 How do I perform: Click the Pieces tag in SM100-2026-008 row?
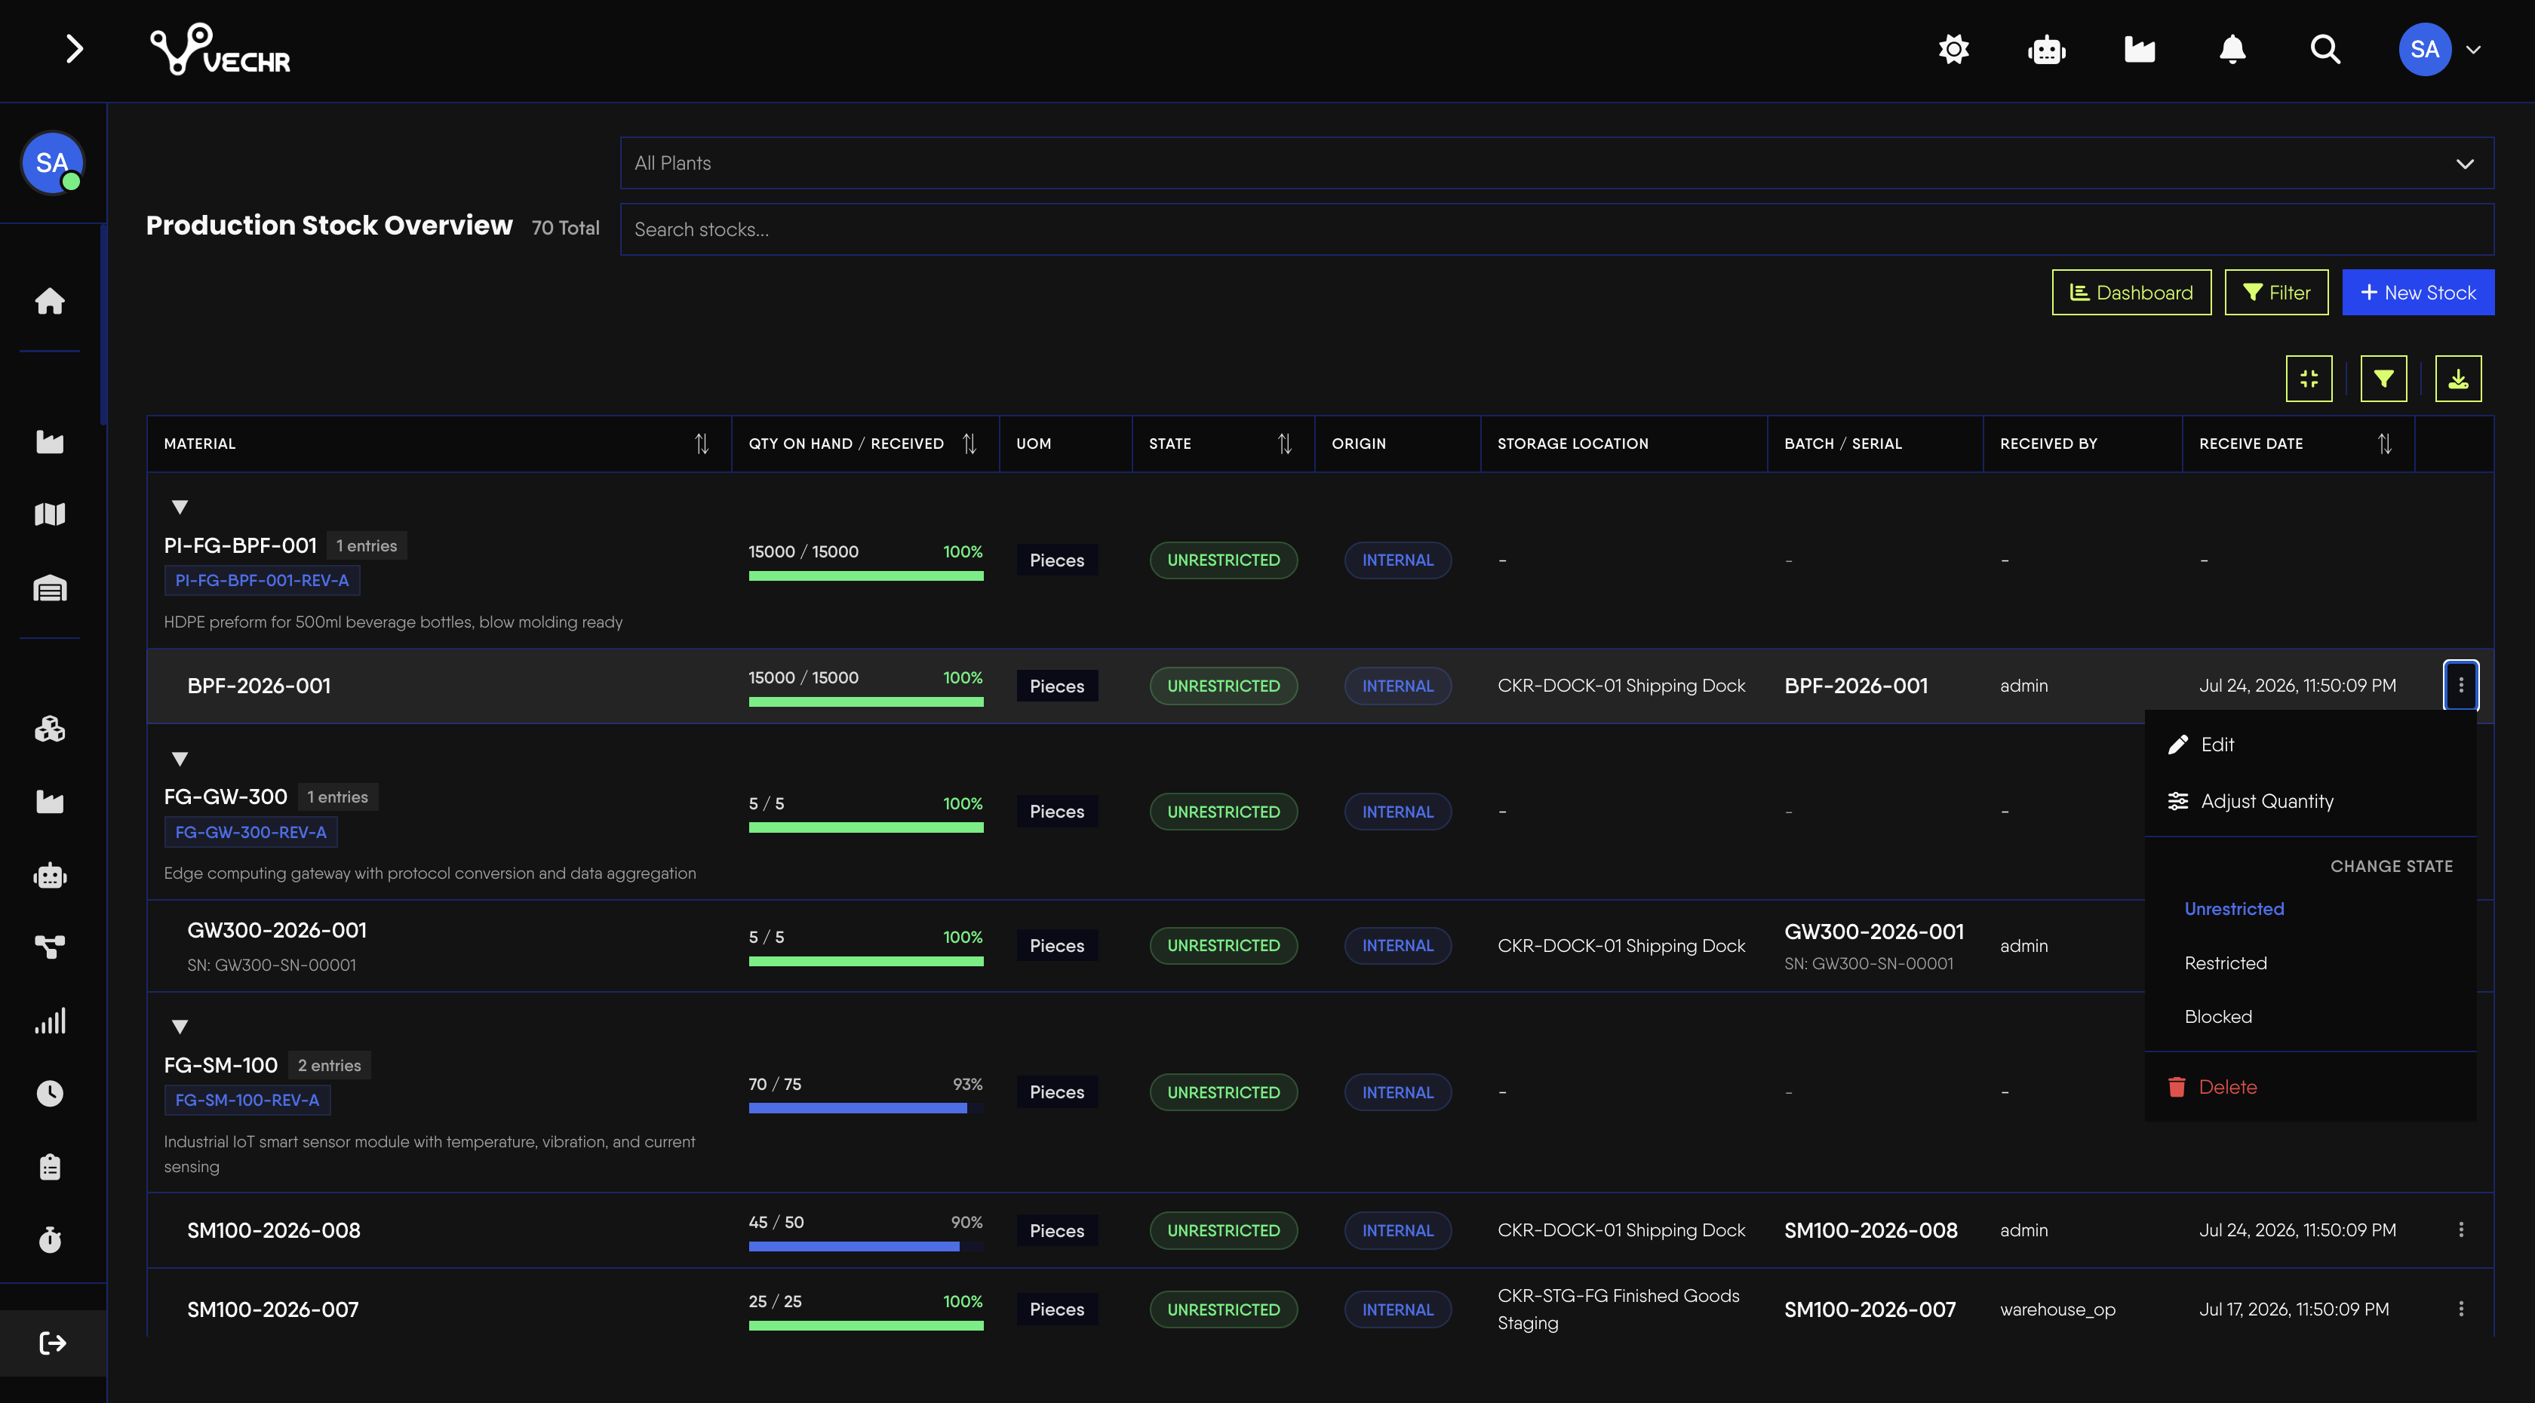tap(1057, 1230)
